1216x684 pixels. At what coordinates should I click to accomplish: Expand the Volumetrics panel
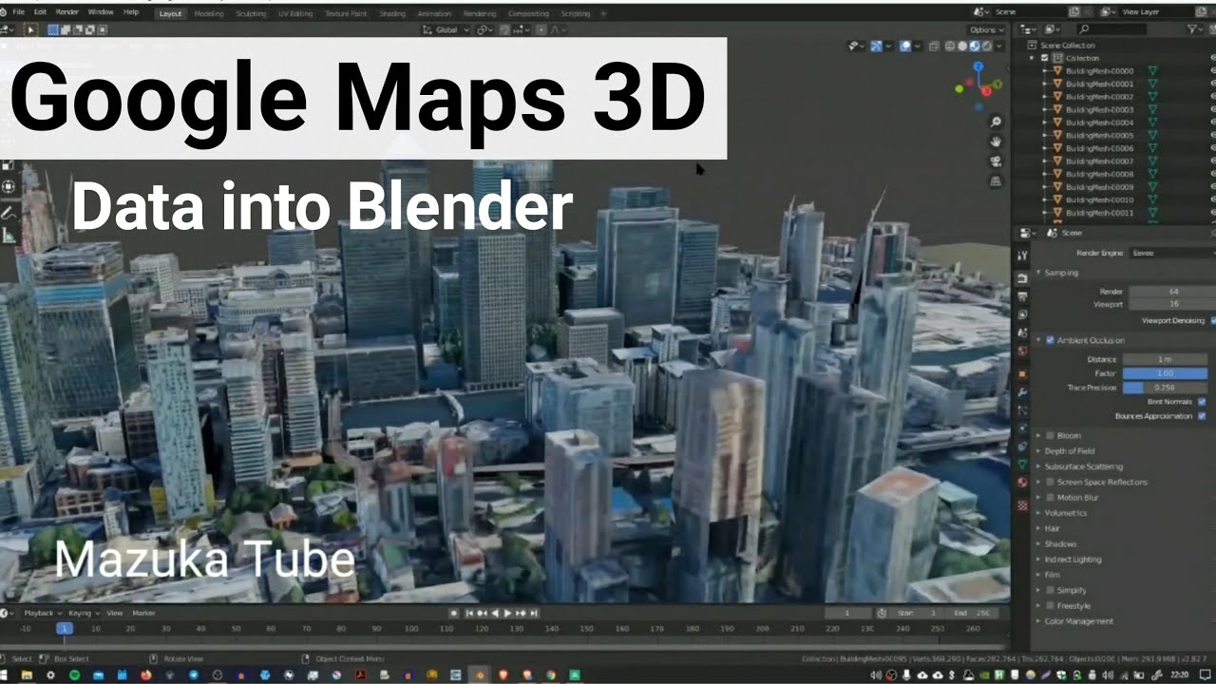(1037, 513)
